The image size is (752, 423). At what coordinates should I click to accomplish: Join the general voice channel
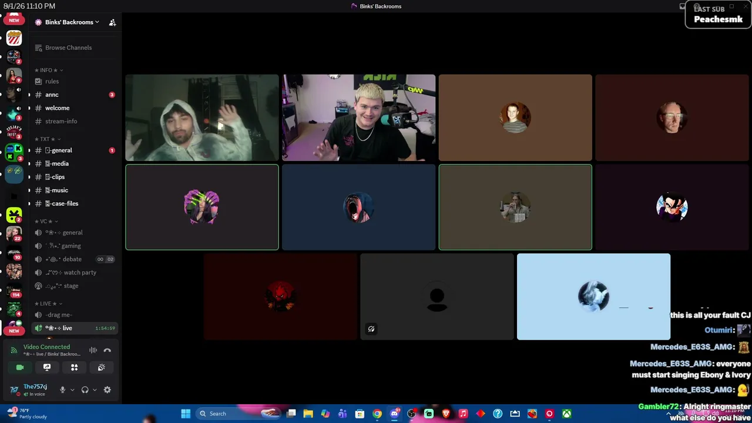(75, 233)
